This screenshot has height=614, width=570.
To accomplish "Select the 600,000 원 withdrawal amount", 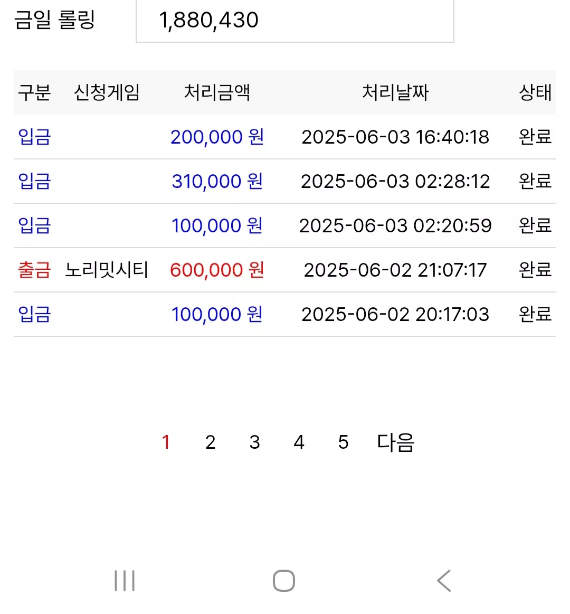I will [x=217, y=270].
